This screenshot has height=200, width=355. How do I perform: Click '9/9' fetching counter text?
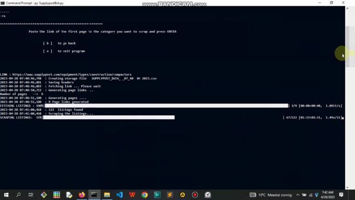[294, 105]
